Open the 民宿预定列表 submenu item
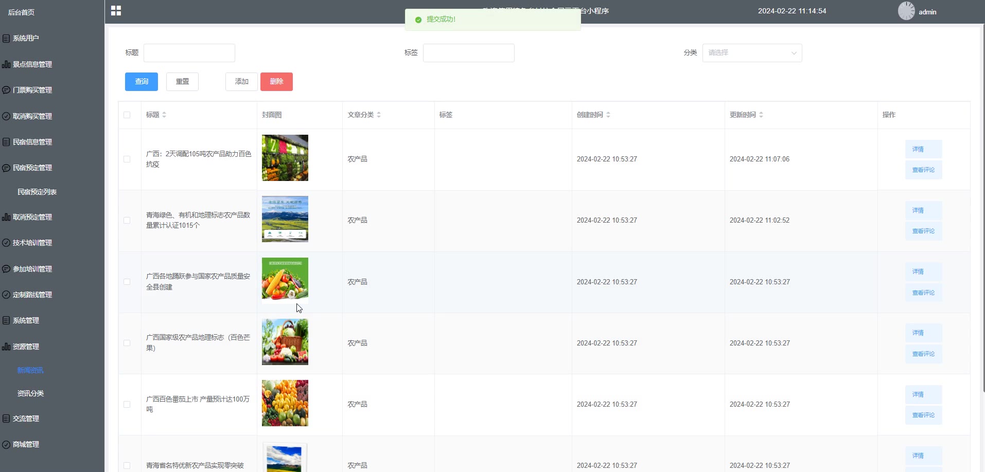Image resolution: width=985 pixels, height=472 pixels. pyautogui.click(x=37, y=192)
